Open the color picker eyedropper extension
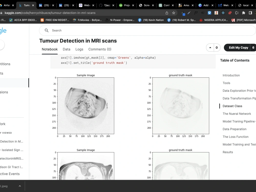 (183, 13)
